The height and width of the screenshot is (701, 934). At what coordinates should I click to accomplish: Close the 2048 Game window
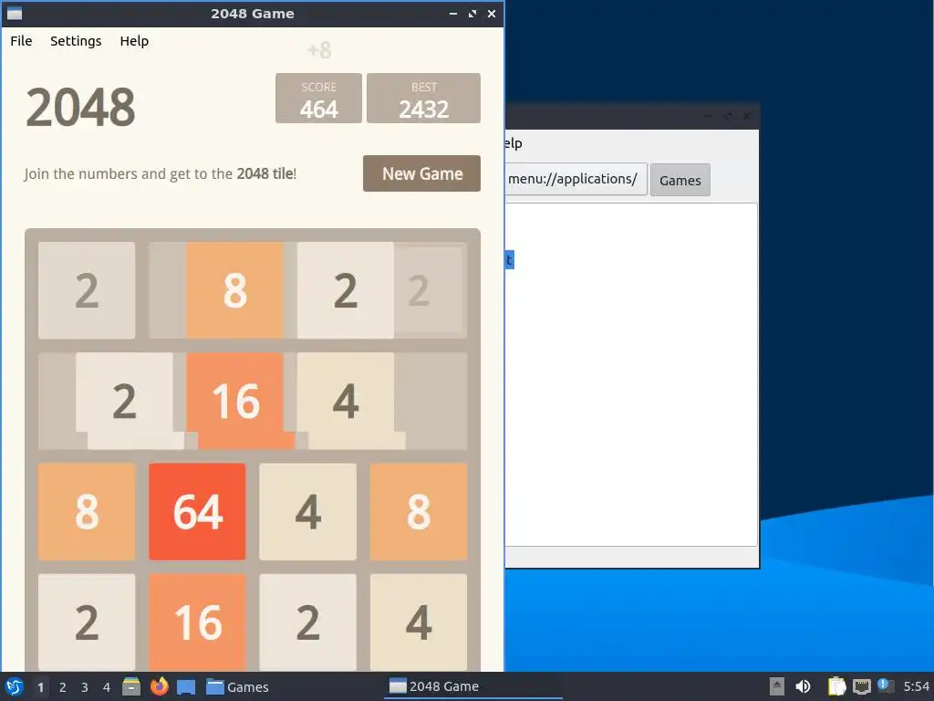[x=492, y=13]
